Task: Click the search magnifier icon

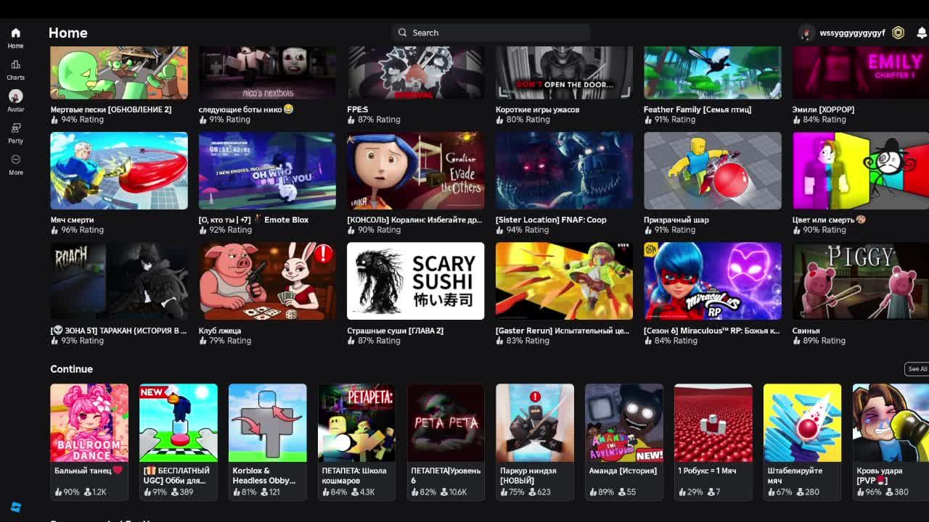Action: tap(403, 33)
